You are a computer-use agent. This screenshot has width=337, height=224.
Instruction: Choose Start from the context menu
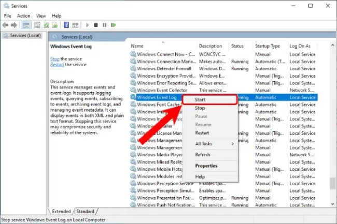click(210, 100)
